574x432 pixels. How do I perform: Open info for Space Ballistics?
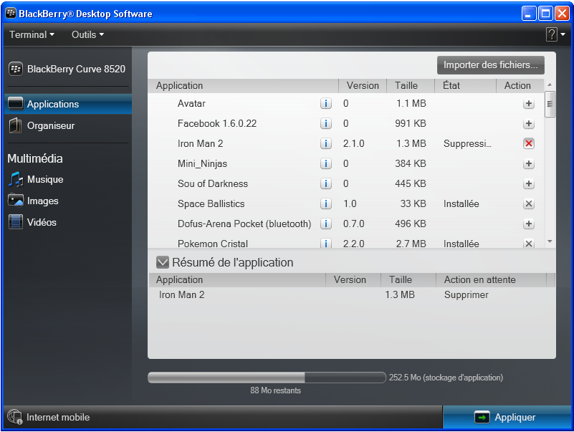click(x=326, y=203)
